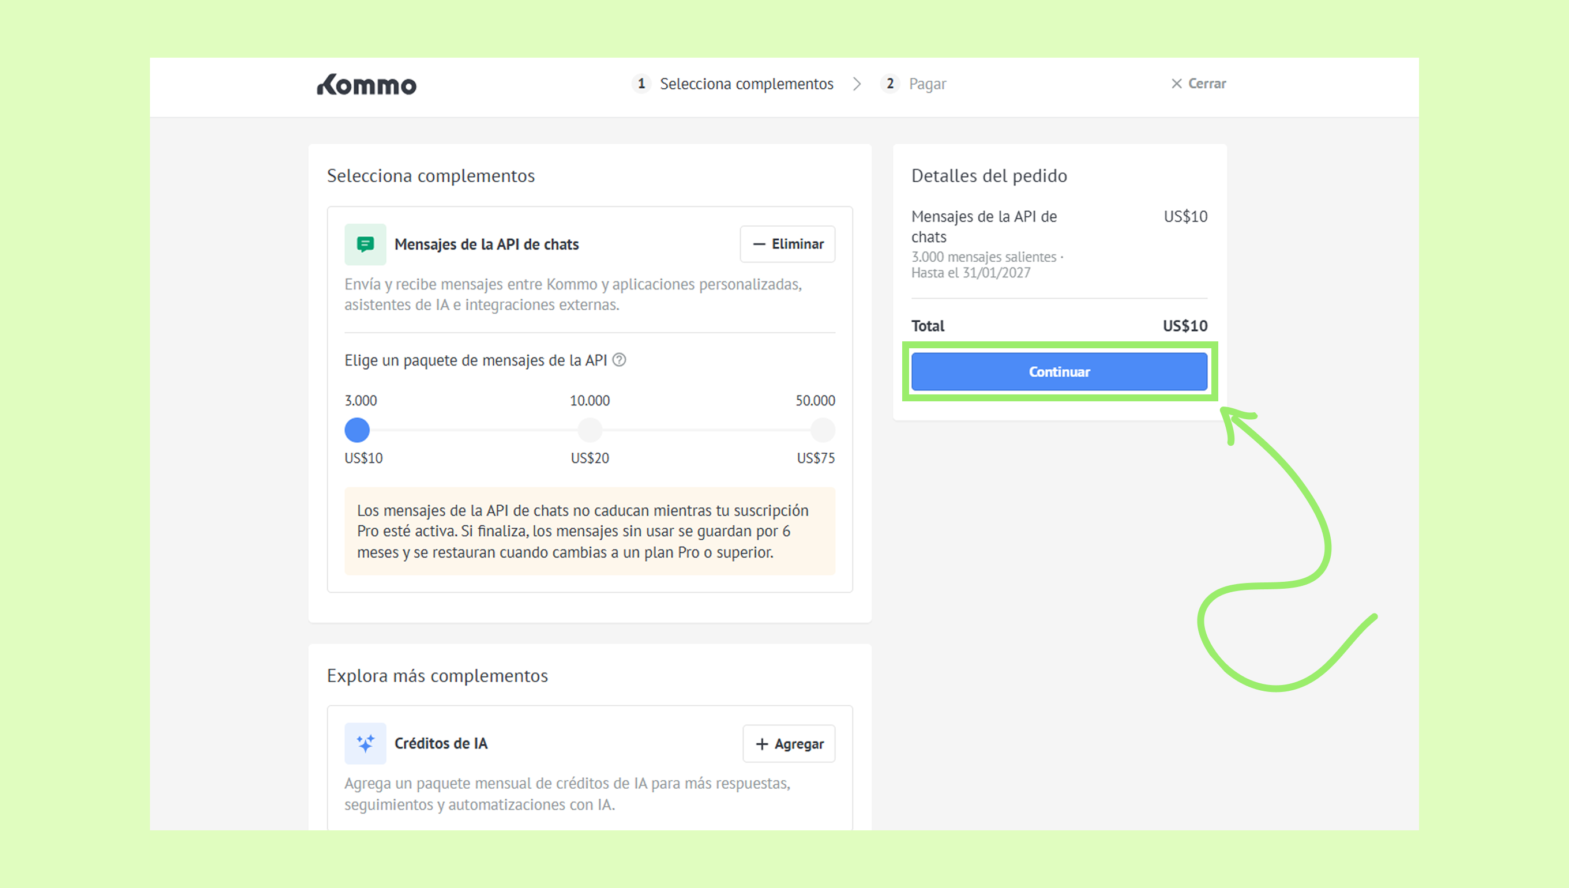Viewport: 1569px width, 888px height.
Task: Click '3.000 mensajes salientes' order detail text
Action: [x=984, y=257]
